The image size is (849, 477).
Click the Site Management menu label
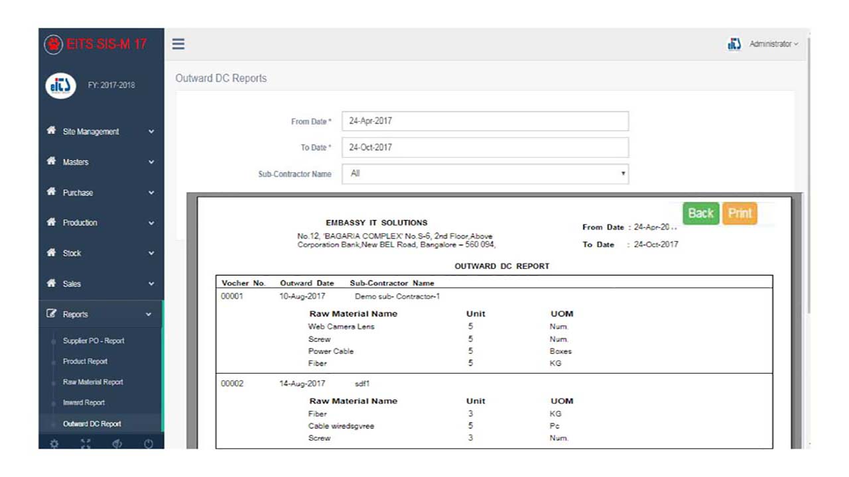click(91, 132)
